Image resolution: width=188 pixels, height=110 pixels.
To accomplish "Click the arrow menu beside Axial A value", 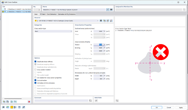I will click(105, 31).
